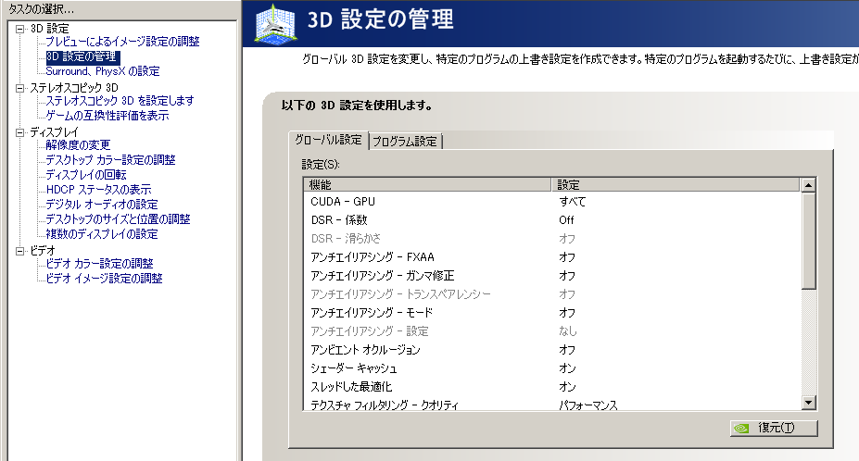The width and height of the screenshot is (859, 461).
Task: Click the settings list scrollbar thumb
Action: pos(809,241)
